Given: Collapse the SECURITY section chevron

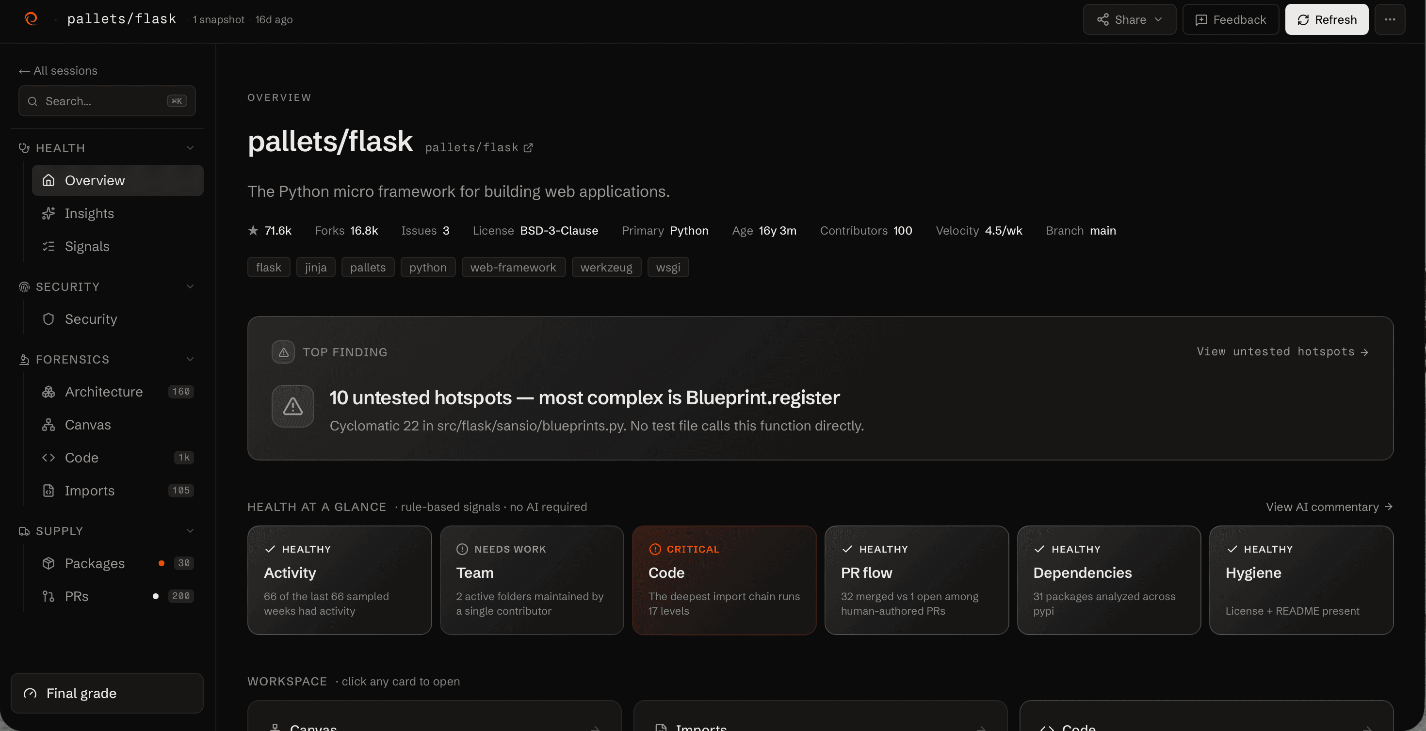Looking at the screenshot, I should coord(191,286).
